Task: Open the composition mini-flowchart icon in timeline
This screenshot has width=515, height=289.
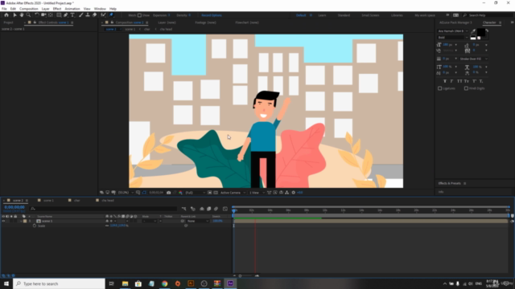Action: 184,209
